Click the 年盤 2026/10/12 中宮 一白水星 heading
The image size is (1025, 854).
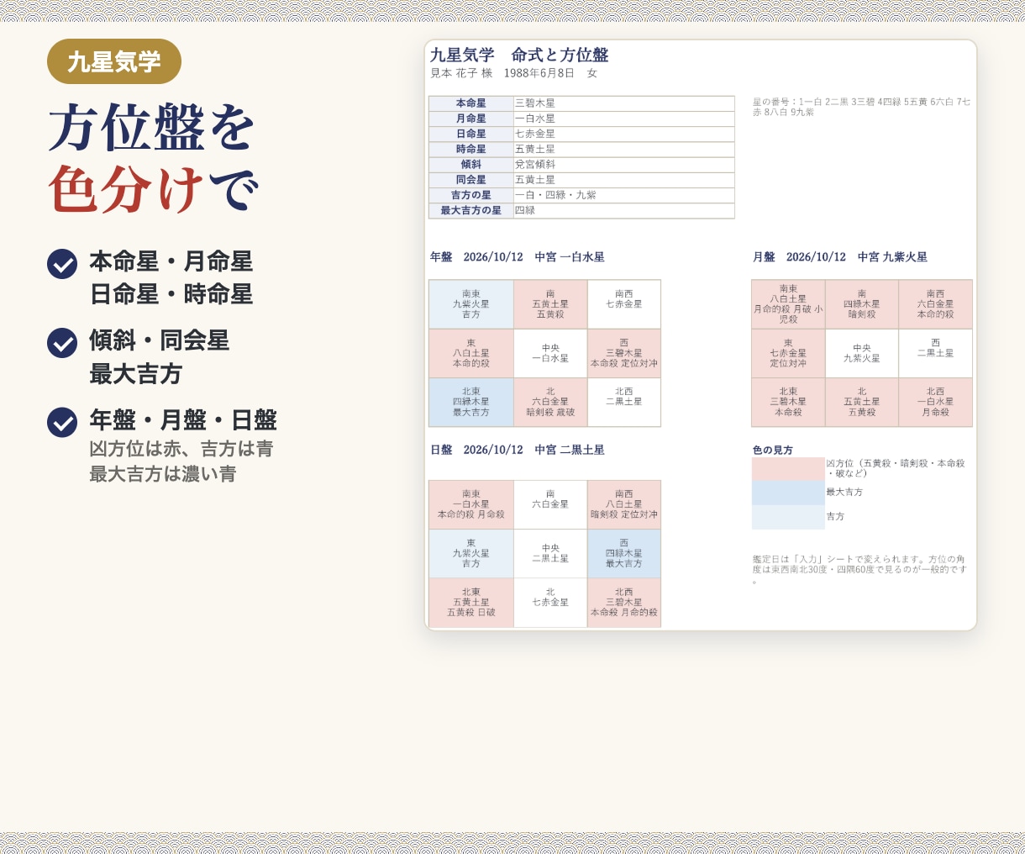click(518, 257)
